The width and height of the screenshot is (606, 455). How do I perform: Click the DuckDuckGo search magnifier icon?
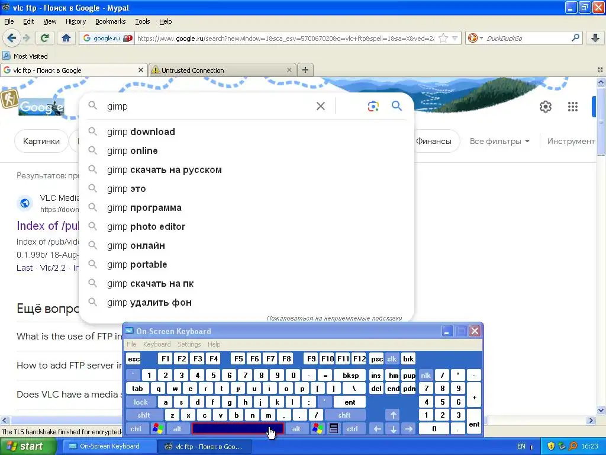click(x=575, y=38)
